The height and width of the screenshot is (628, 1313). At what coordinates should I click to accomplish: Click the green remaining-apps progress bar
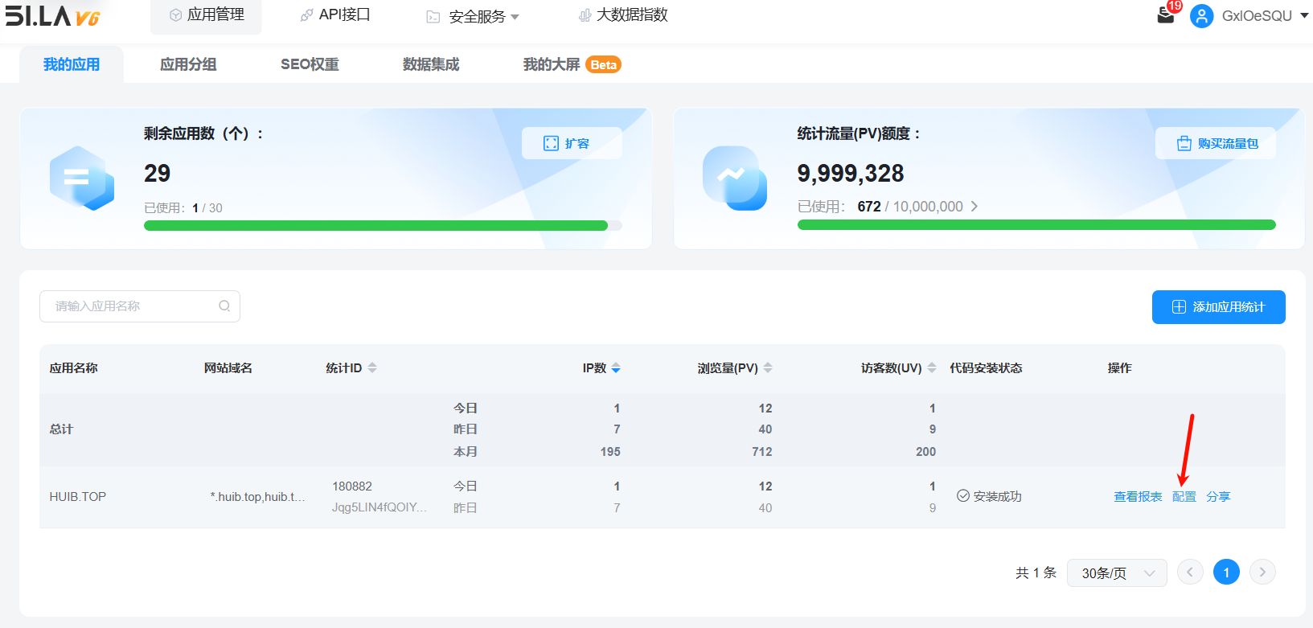(x=375, y=226)
